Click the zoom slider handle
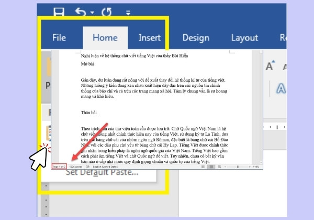Image resolution: width=314 pixels, height=220 pixels. click(x=238, y=167)
